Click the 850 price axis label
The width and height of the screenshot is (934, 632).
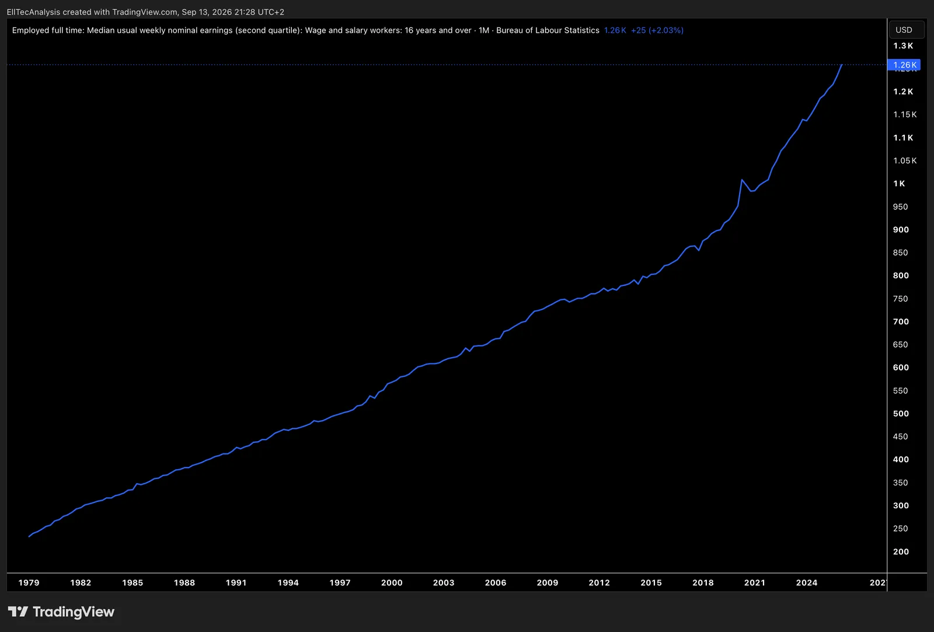pyautogui.click(x=901, y=253)
